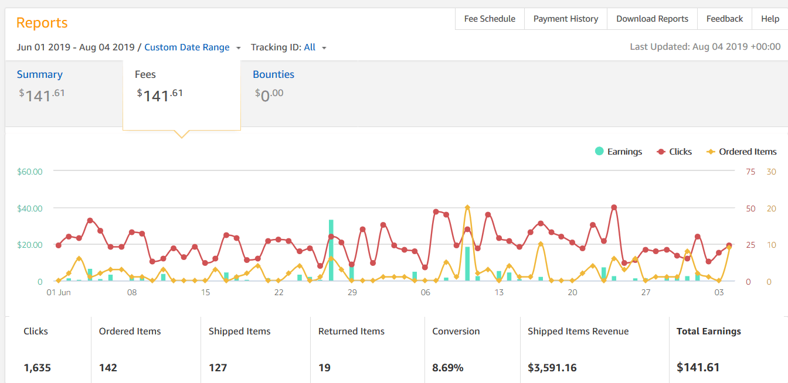
Task: Click the Custom Date Range link
Action: coord(187,47)
